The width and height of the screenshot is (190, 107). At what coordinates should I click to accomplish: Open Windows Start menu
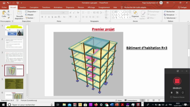click(3, 105)
